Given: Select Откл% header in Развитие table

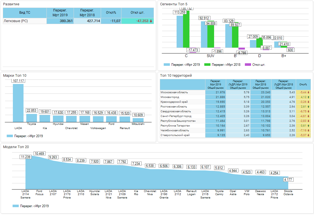Looking at the screenshot, I should coord(111,13).
